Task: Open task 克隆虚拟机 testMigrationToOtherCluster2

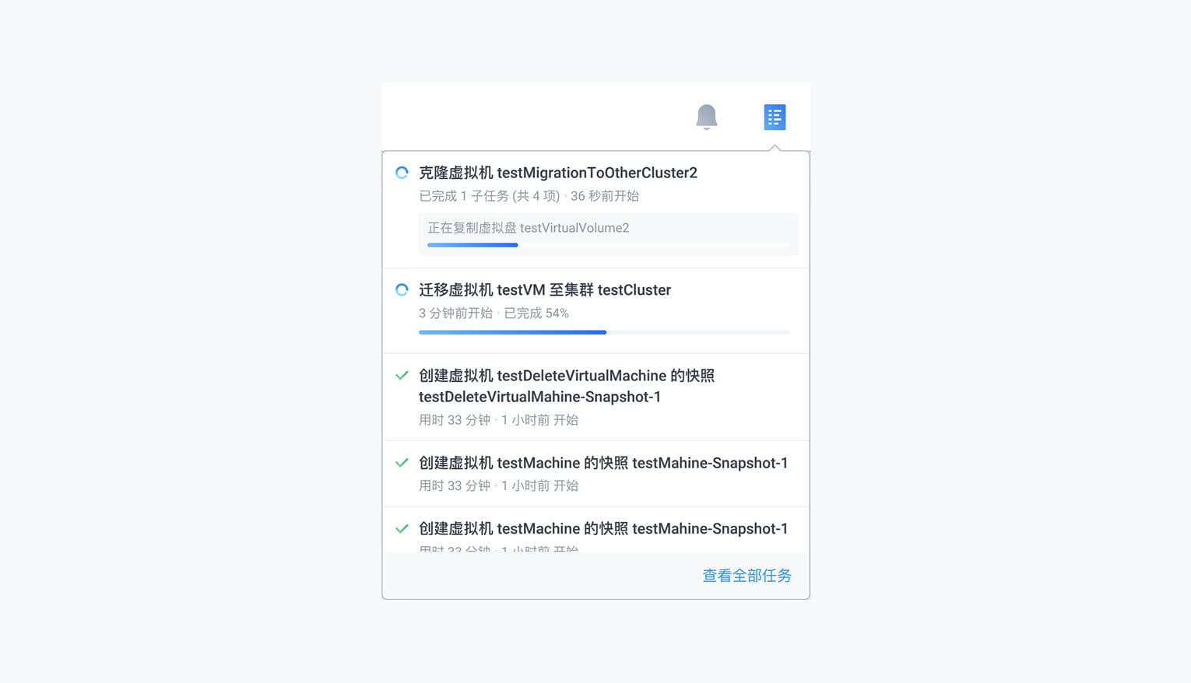Action: 558,173
